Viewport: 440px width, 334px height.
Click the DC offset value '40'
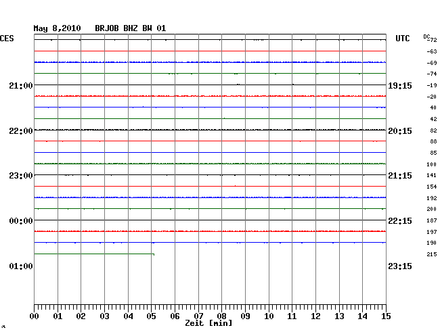(433, 108)
